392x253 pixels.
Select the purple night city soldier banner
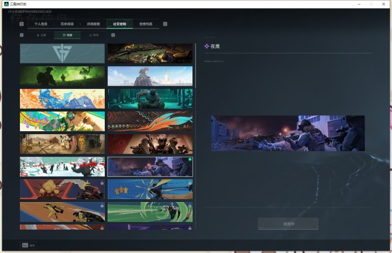pos(150,167)
